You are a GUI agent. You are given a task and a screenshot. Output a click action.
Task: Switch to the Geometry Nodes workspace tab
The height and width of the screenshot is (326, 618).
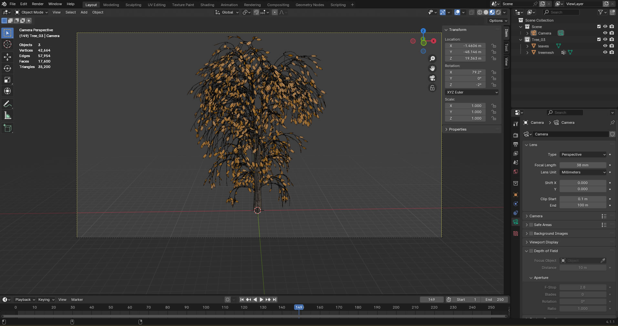(x=310, y=5)
